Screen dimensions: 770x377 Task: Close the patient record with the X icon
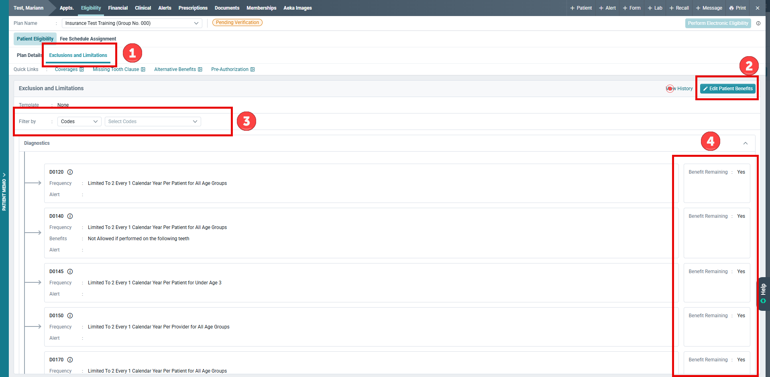coord(758,8)
